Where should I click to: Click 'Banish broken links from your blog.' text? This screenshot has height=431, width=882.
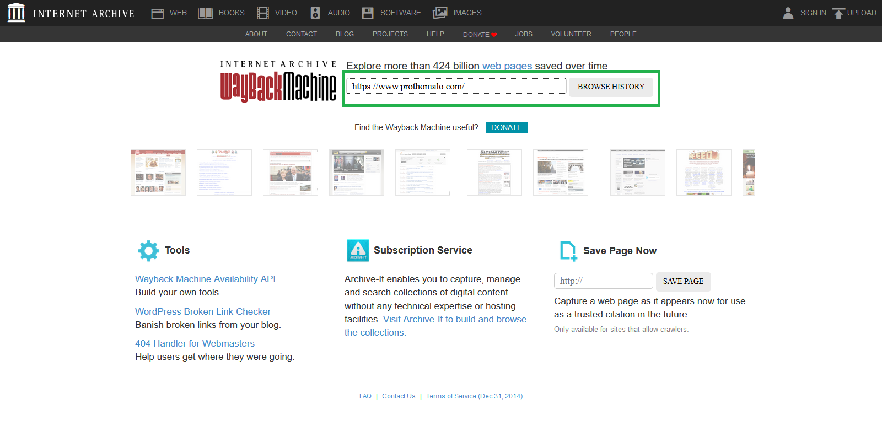pos(208,325)
